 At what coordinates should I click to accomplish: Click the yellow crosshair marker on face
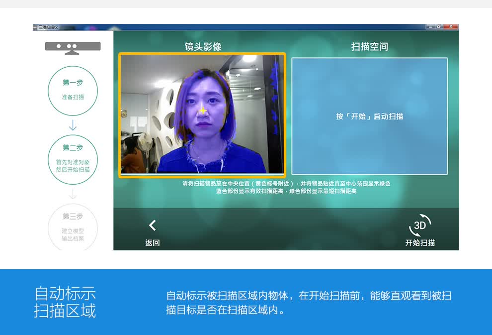[203, 110]
